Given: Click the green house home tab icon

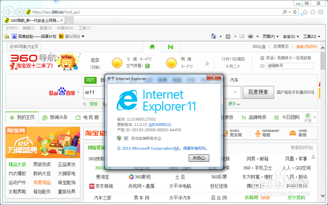Looking at the screenshot, I should coord(152,47).
